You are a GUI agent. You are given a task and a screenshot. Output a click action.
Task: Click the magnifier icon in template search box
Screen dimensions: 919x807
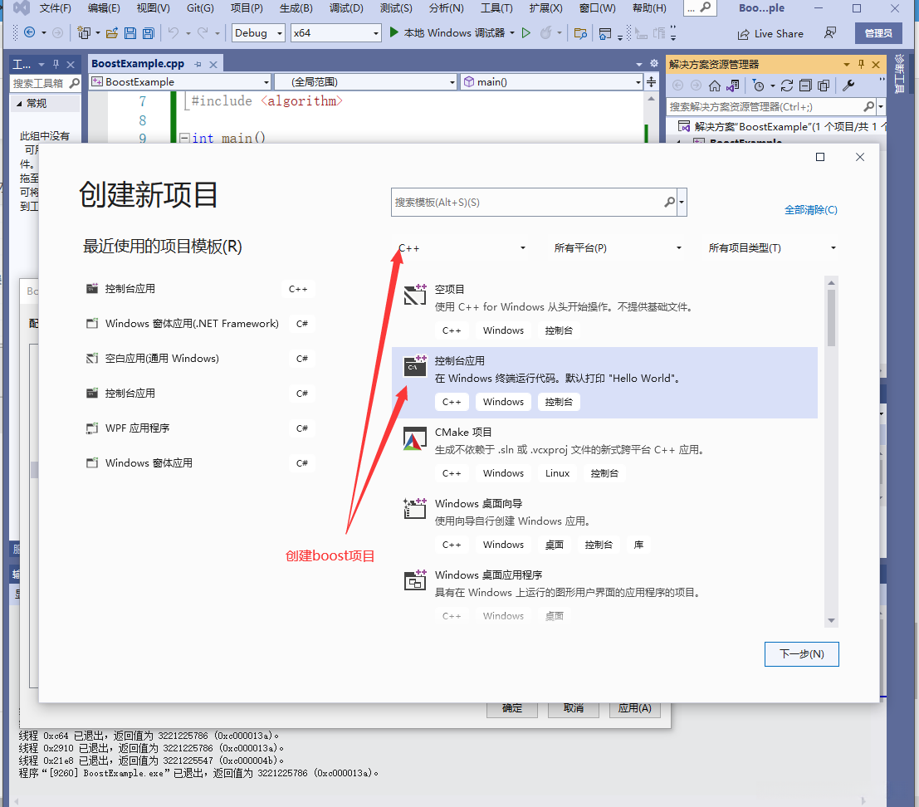[x=669, y=203]
